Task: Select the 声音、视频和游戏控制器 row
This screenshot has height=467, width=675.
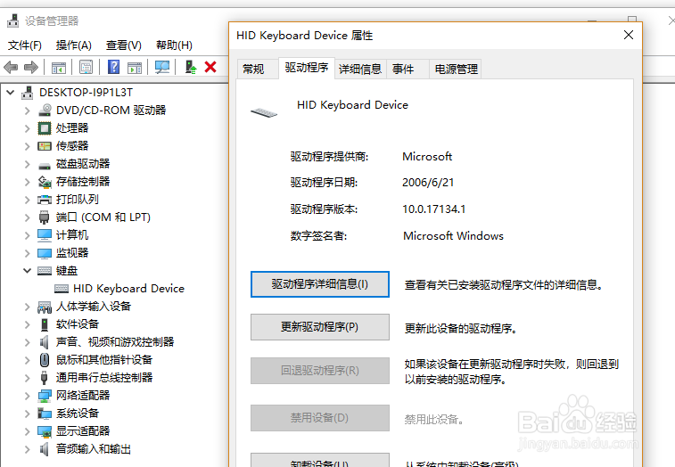Action: (x=115, y=342)
